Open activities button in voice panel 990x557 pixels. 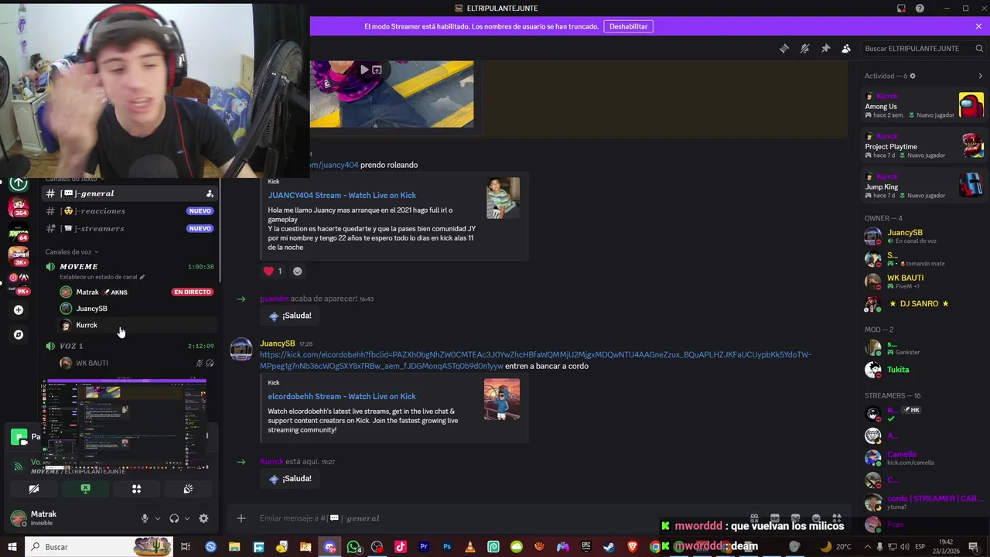pyautogui.click(x=136, y=489)
